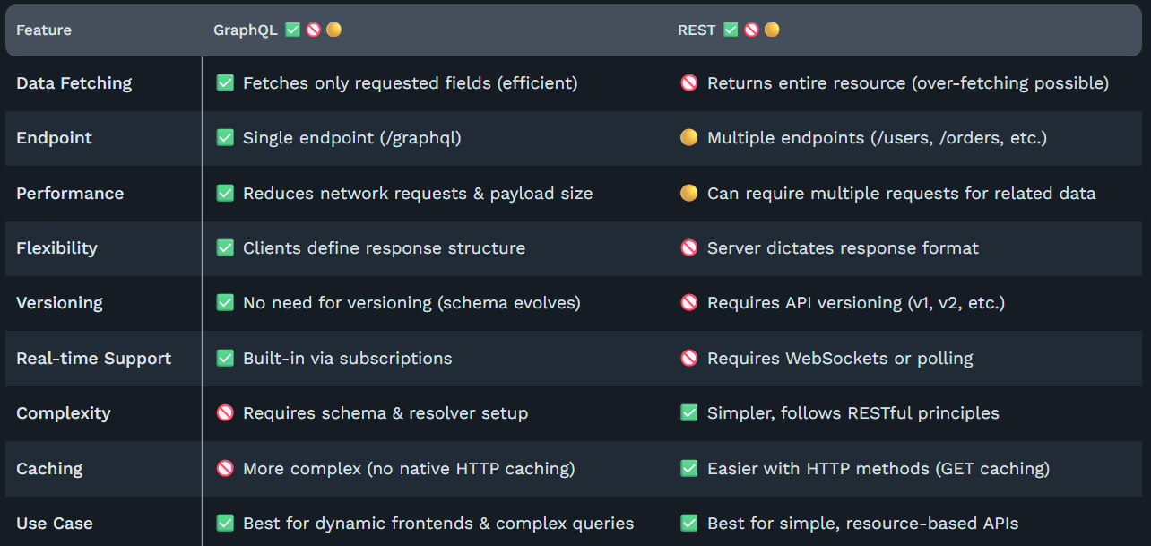
Task: Click the red prohibited icon beside 'Requires API versioning'
Action: pos(688,303)
